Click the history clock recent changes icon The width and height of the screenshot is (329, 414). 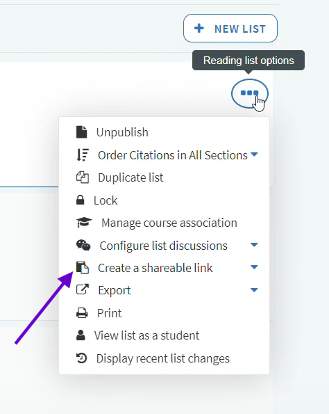click(x=81, y=358)
